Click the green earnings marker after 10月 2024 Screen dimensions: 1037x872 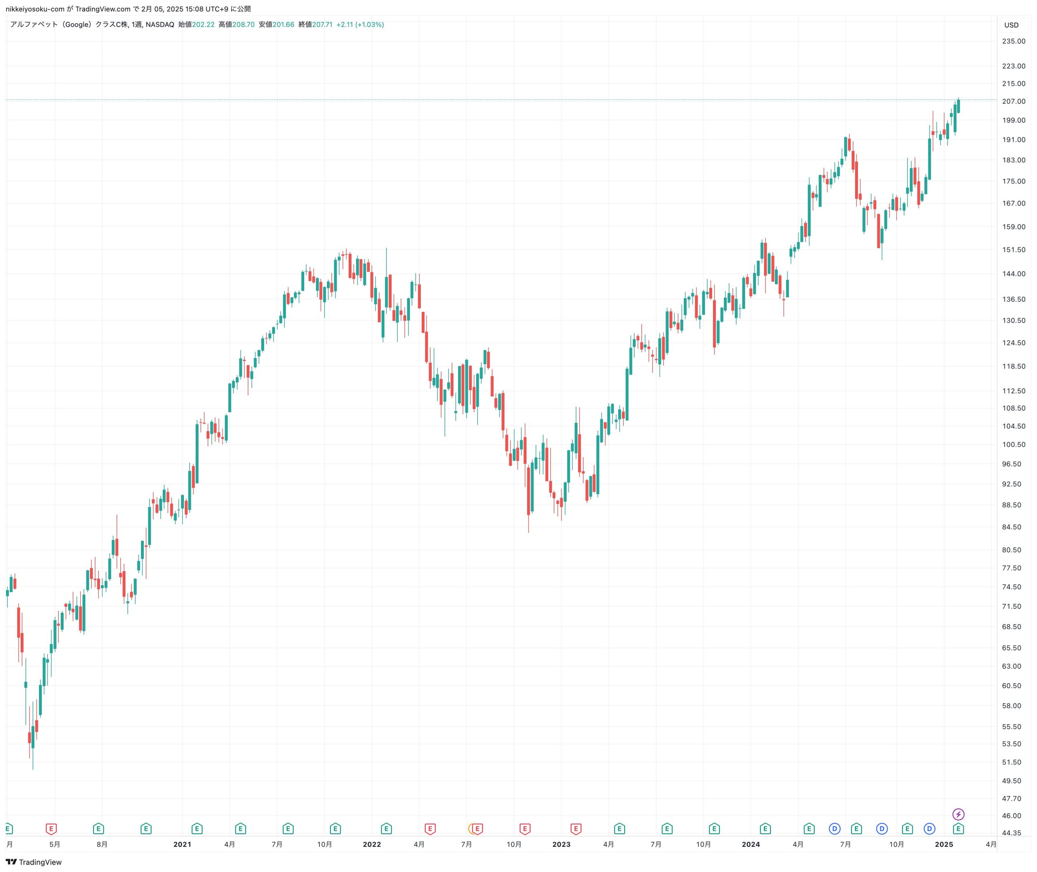pos(907,829)
